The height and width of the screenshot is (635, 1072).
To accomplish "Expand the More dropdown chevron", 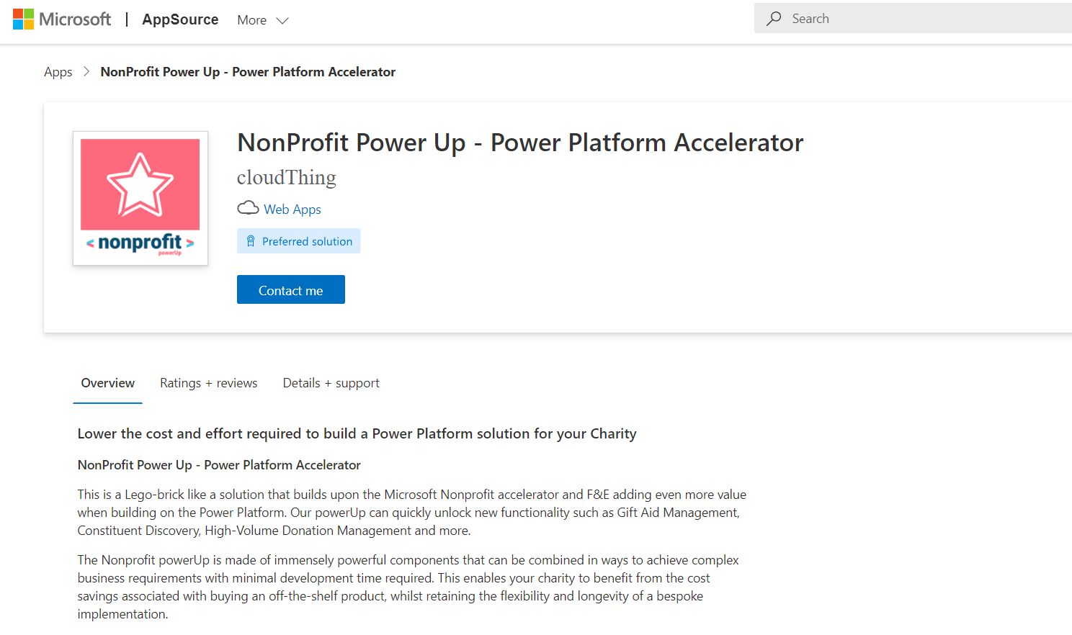I will pos(282,21).
